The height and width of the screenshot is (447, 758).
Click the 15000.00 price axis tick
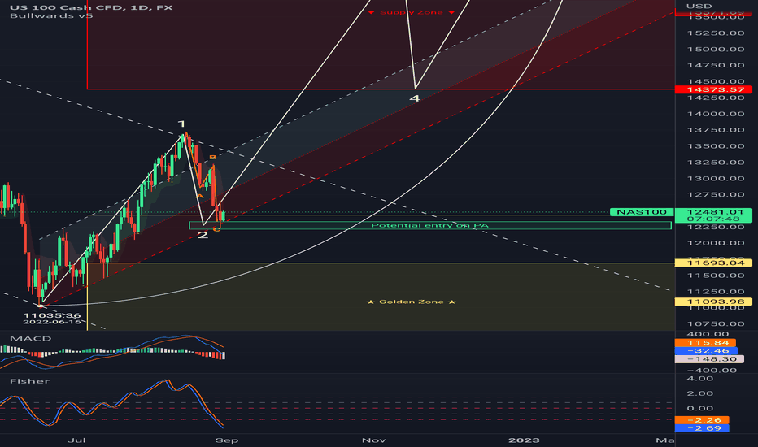coord(716,50)
